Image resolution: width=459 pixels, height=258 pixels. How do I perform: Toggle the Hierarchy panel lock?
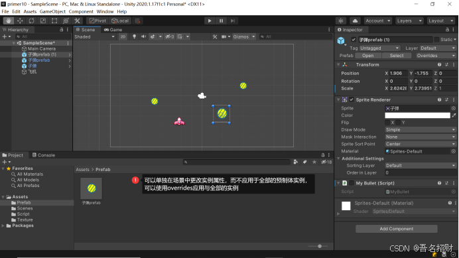point(61,30)
